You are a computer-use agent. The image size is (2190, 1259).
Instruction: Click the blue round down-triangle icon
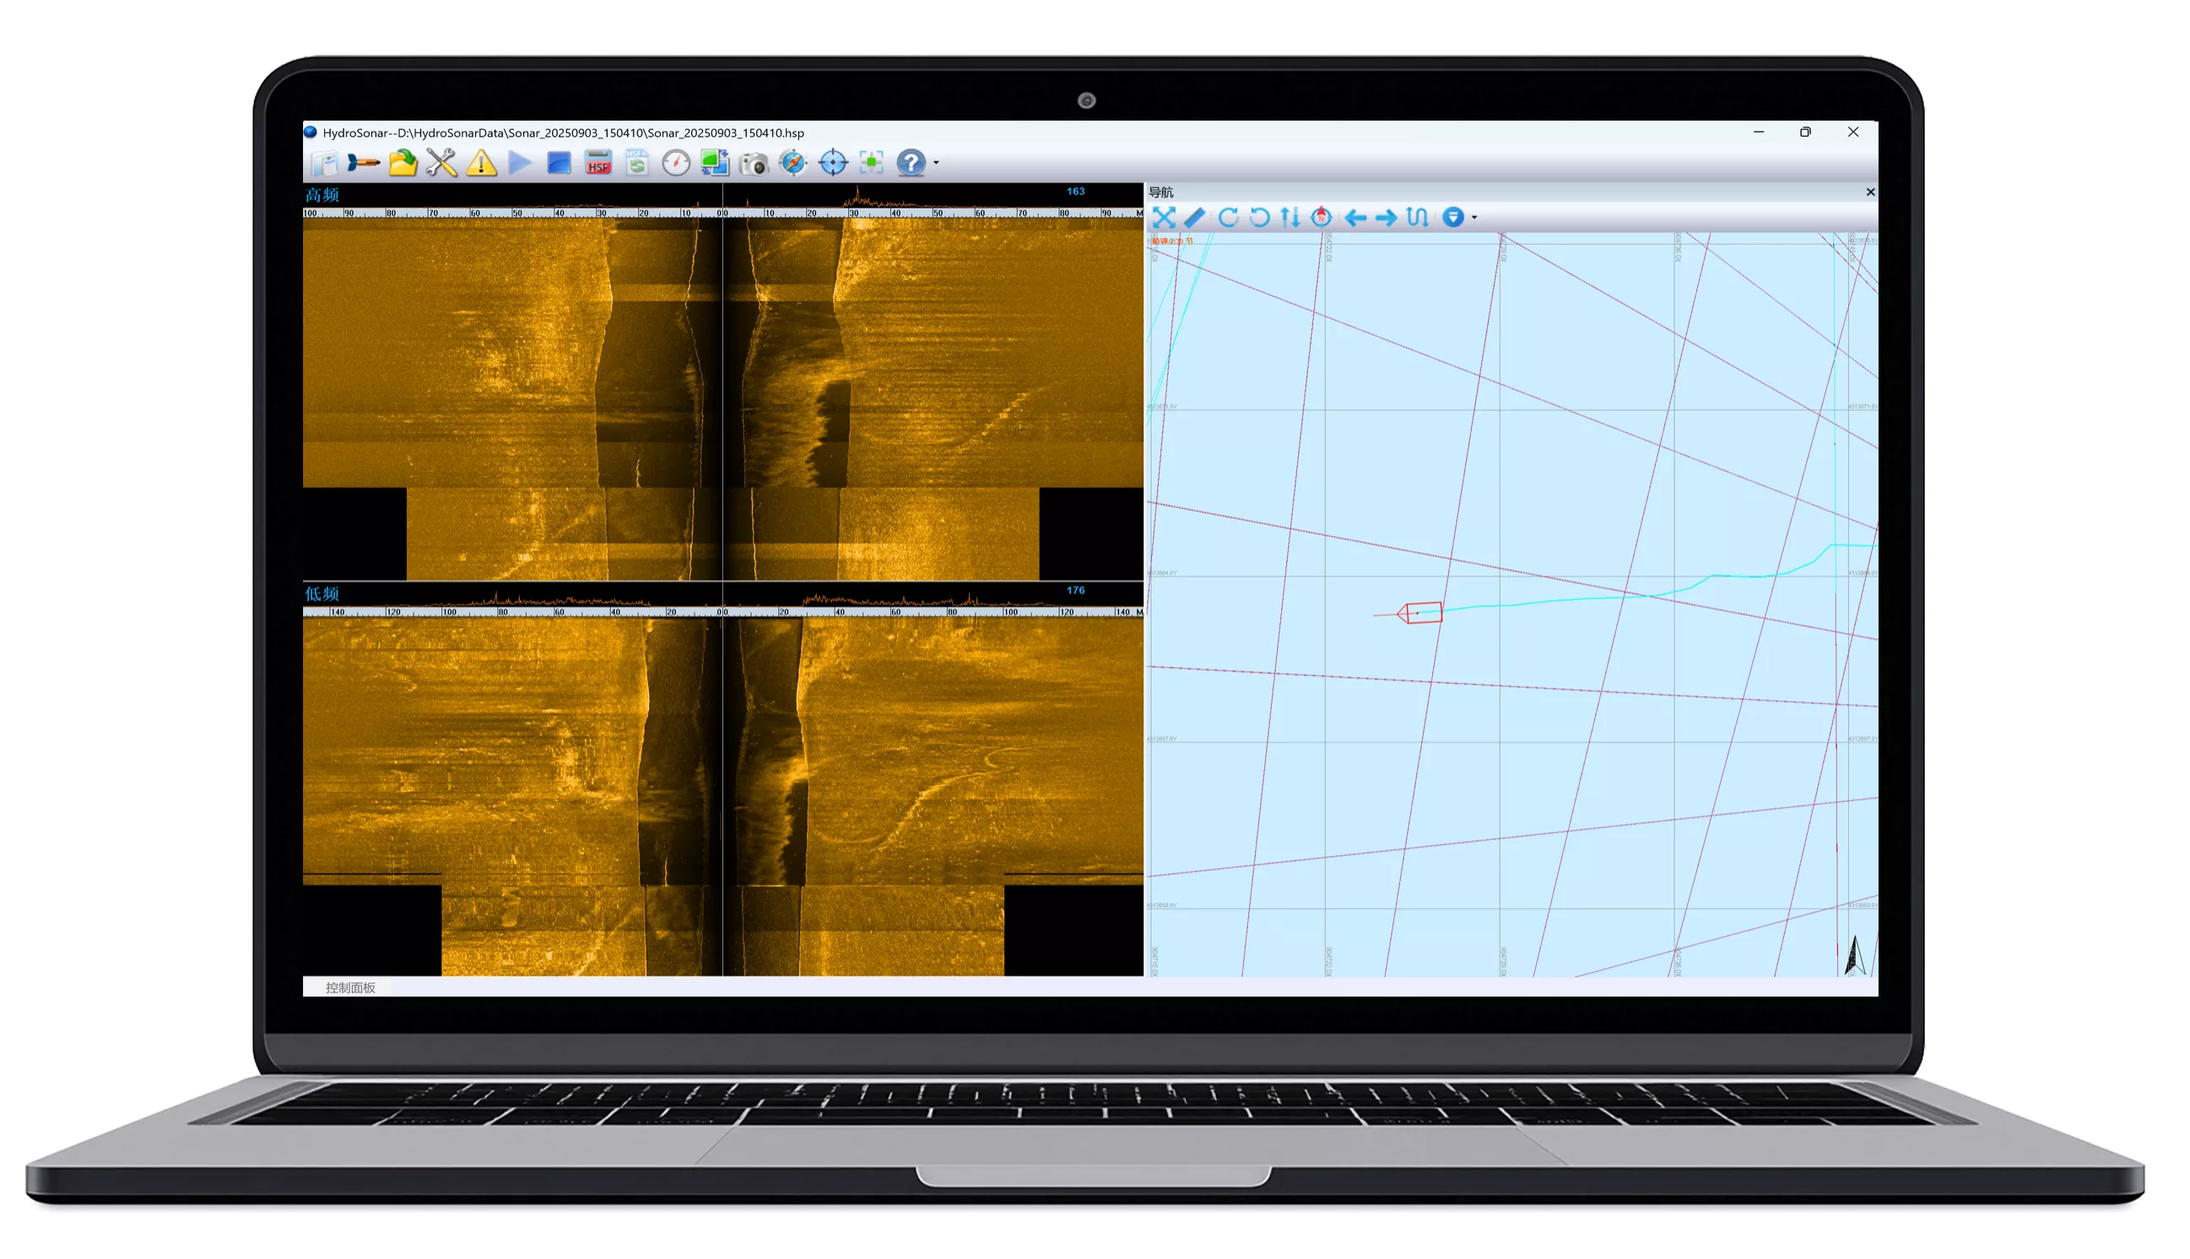(x=1454, y=217)
